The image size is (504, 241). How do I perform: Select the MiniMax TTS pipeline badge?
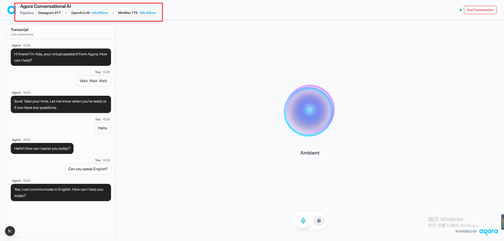[137, 13]
